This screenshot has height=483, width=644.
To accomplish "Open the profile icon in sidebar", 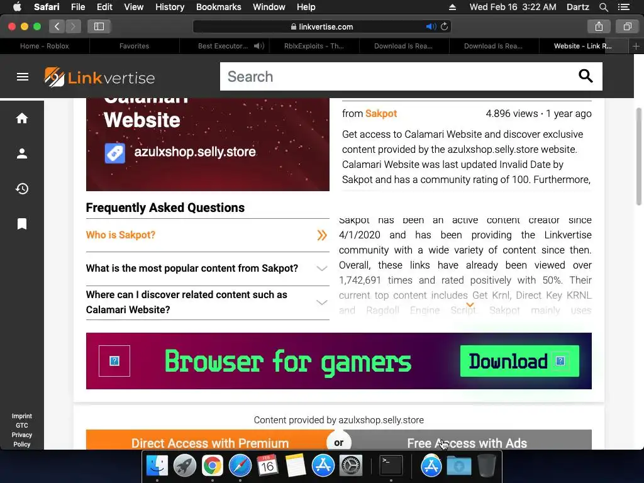I will point(22,153).
